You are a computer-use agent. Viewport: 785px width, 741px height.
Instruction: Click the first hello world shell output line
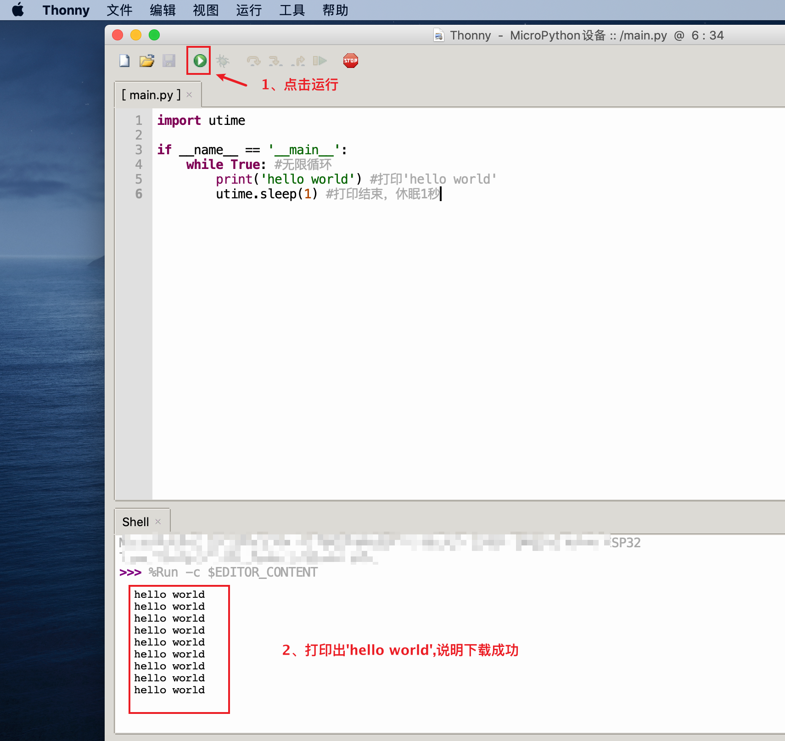(169, 595)
